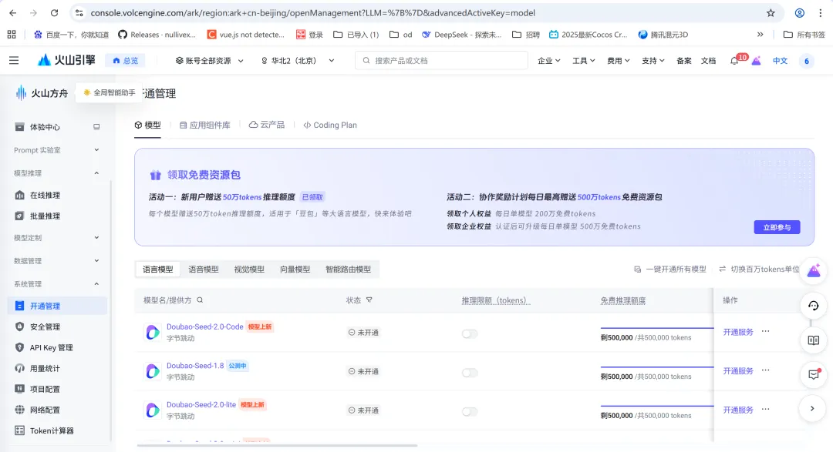Click 一键开通所有模型
833x452 pixels.
coord(670,269)
